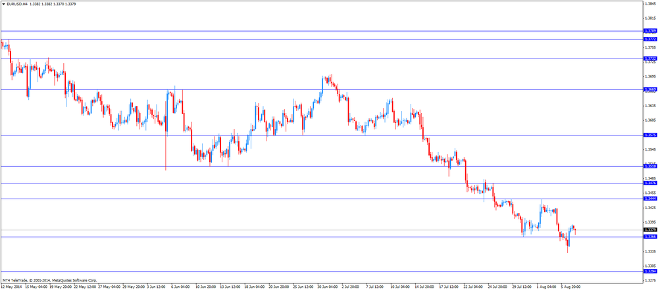Select the 1.3444 level price tag

pos(650,199)
